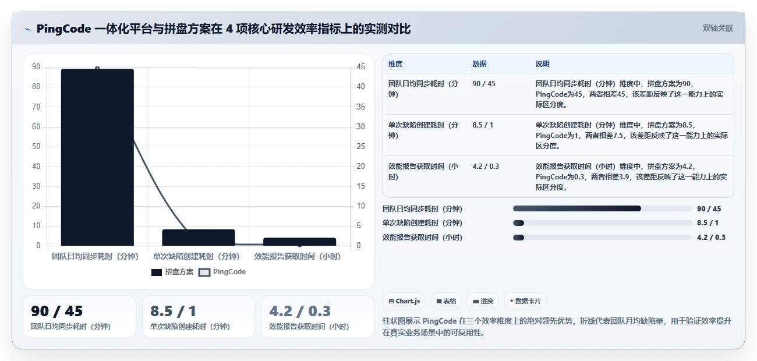
Task: Click the 单次缺陷创建耗时 bar in chart
Action: coord(199,238)
